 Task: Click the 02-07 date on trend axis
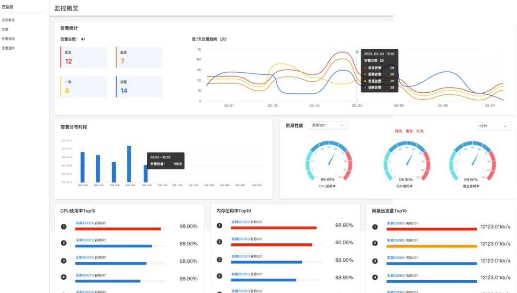pyautogui.click(x=490, y=106)
